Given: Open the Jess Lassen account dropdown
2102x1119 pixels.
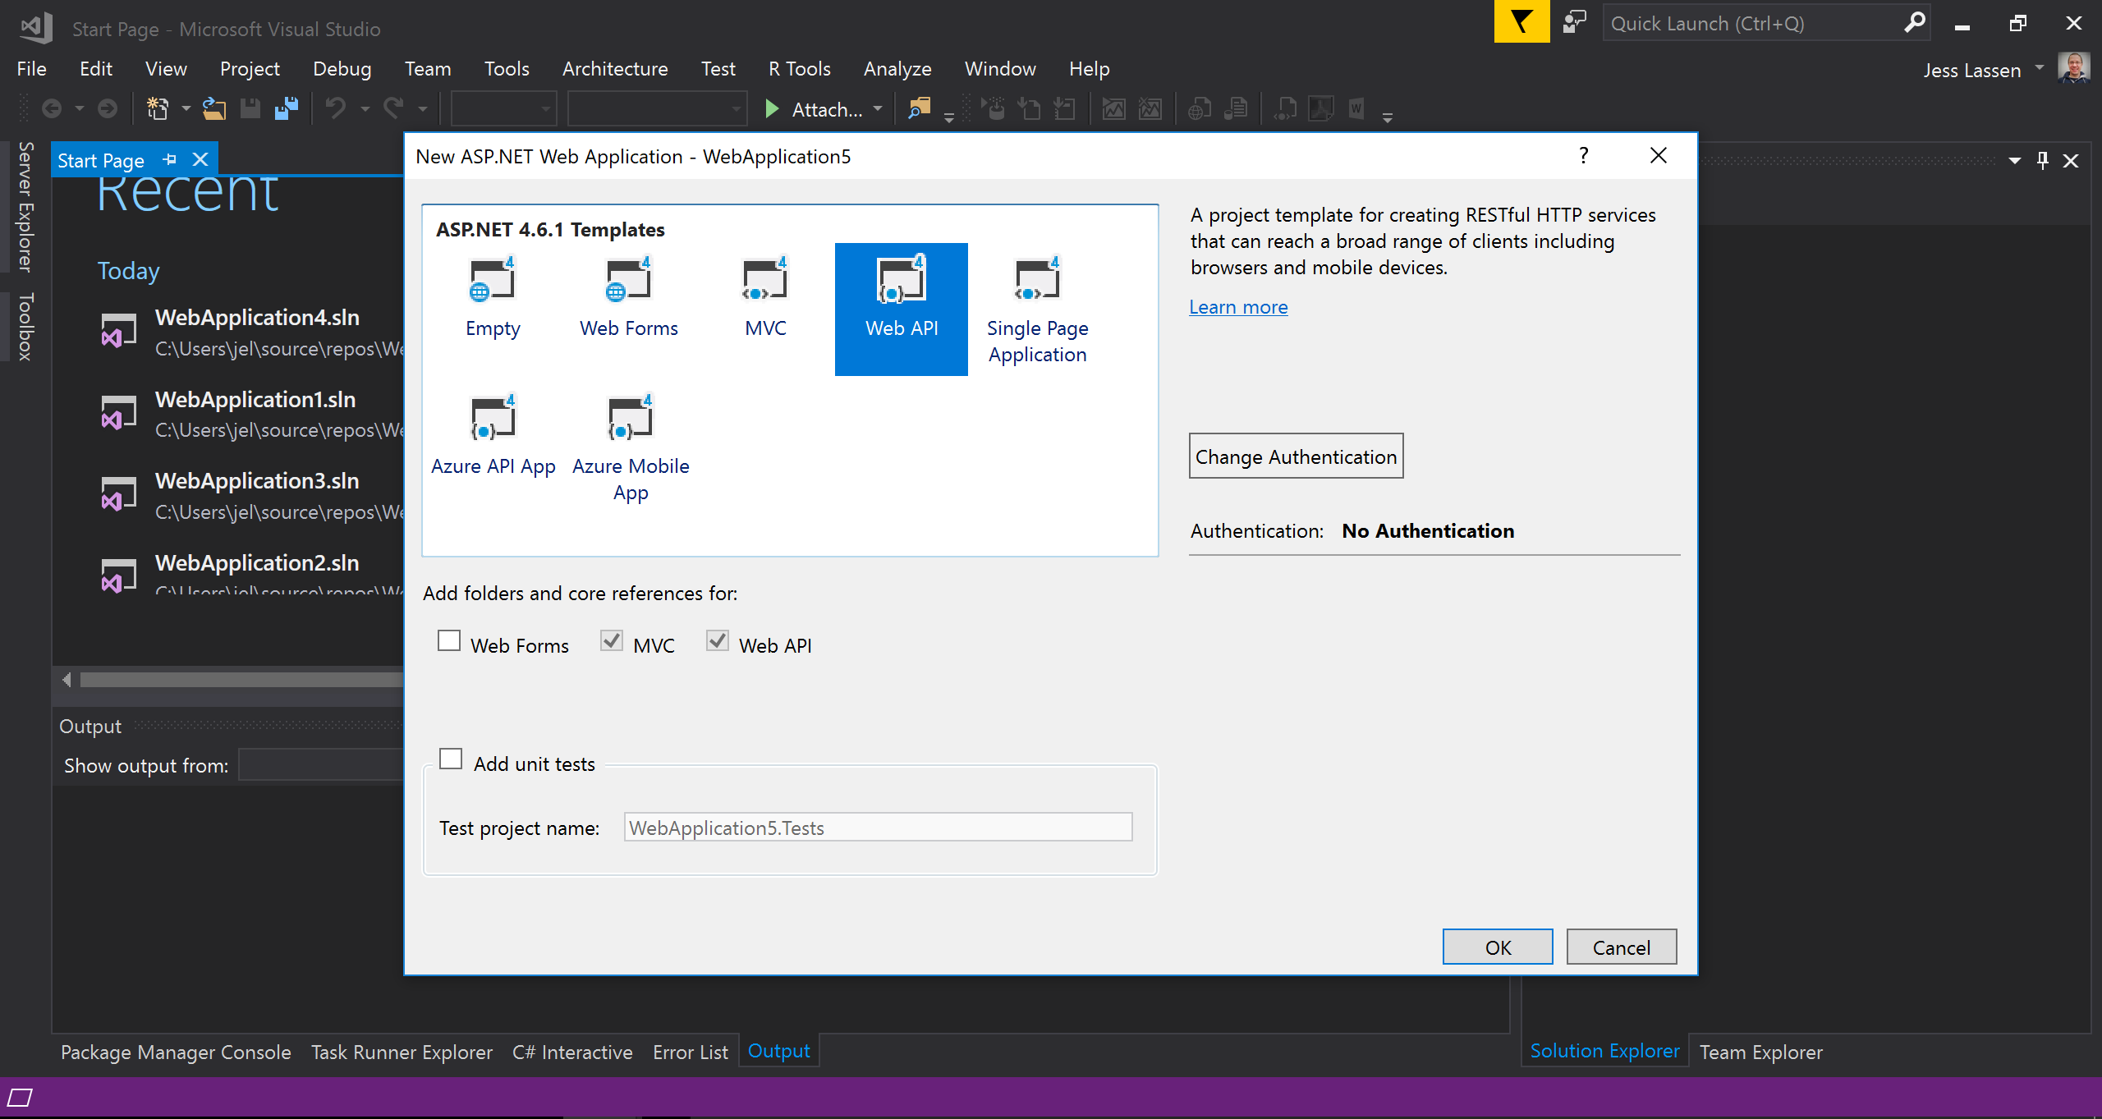Looking at the screenshot, I should 2040,68.
